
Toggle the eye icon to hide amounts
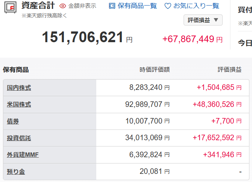coord(62,6)
